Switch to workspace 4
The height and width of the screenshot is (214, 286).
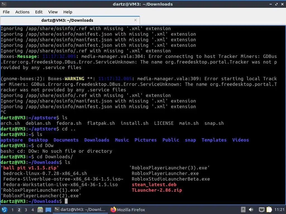32,210
